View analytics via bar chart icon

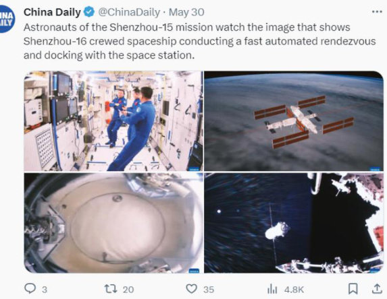(x=272, y=289)
